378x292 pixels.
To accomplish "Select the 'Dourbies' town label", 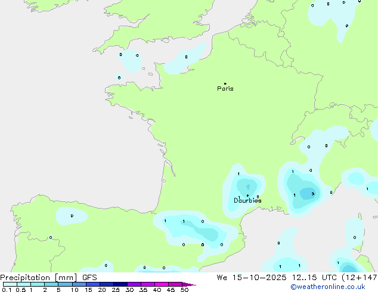I will 247,200.
